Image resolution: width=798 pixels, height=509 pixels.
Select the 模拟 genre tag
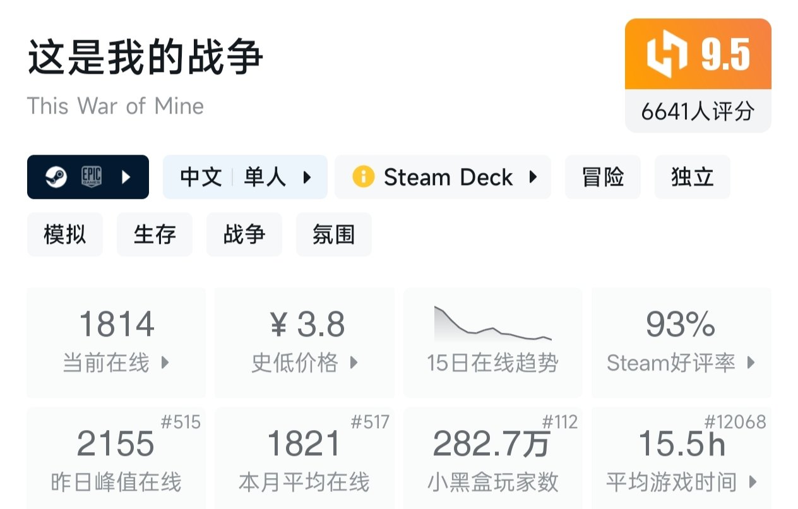(65, 234)
